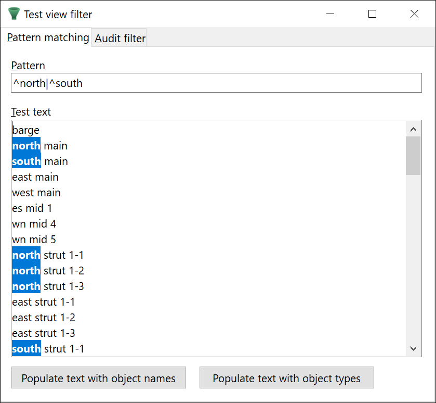Image resolution: width=436 pixels, height=403 pixels.
Task: Click the Test text scrollbar thumb
Action: [414, 155]
